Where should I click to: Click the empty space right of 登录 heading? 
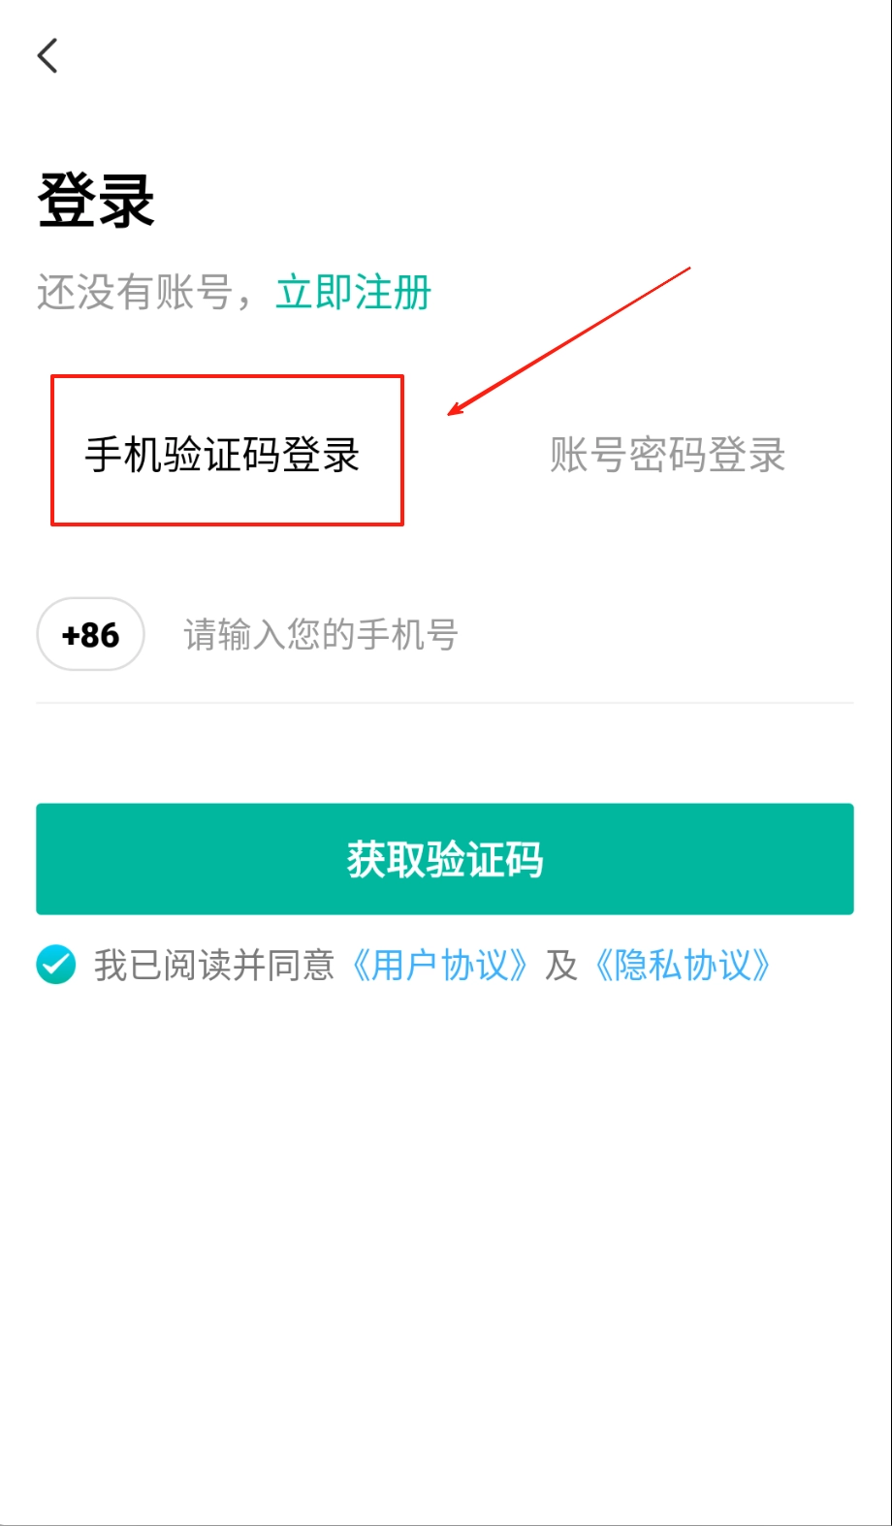coord(524,201)
